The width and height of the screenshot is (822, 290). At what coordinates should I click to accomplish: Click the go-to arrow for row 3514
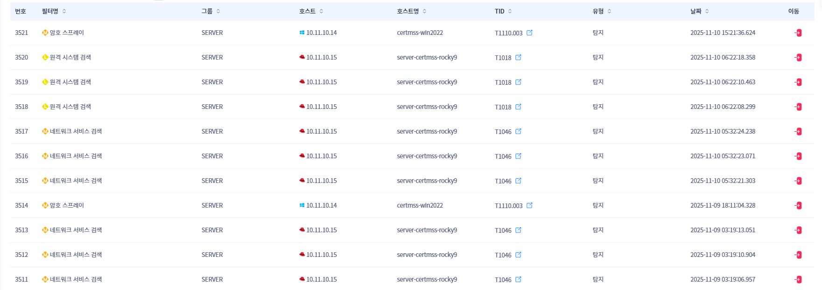(x=798, y=206)
